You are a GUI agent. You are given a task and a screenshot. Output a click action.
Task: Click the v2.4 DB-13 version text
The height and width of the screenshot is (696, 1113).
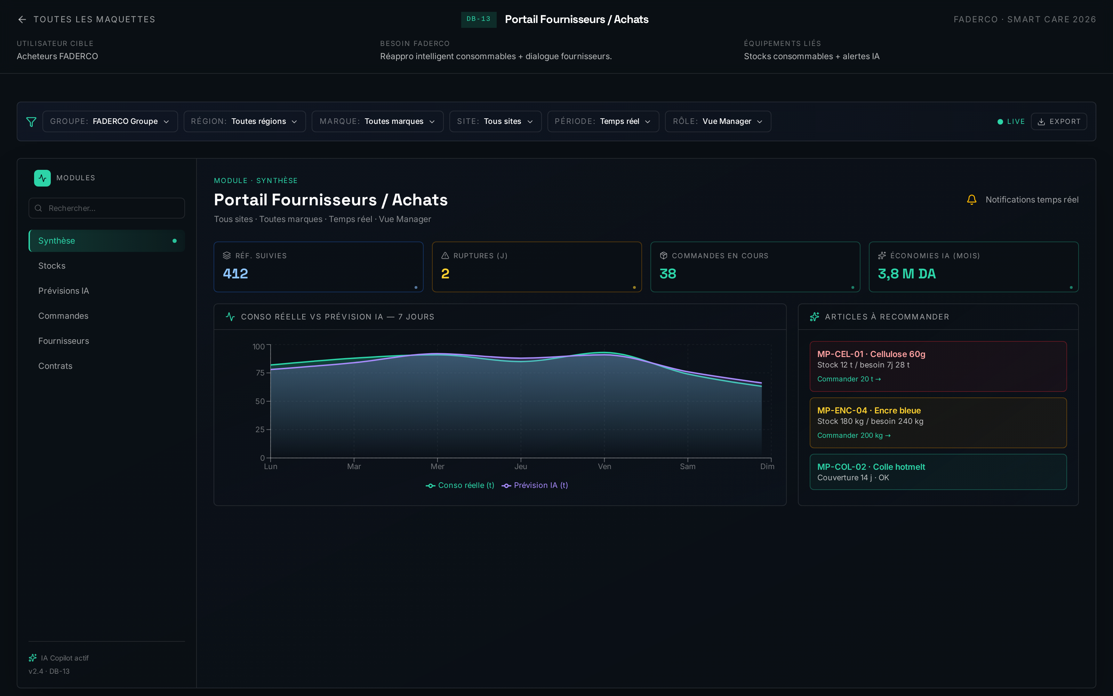coord(49,671)
